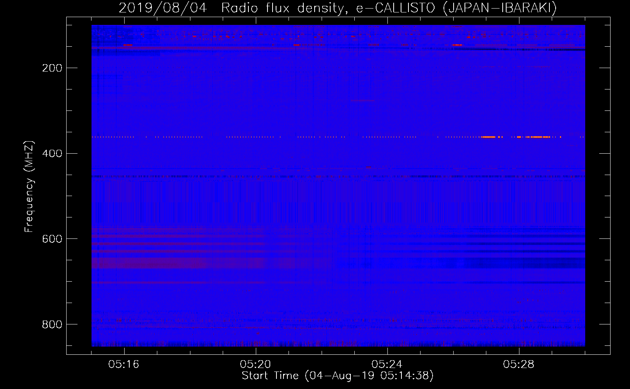Click the 05:20 time tick label
This screenshot has height=389, width=630.
coord(255,364)
